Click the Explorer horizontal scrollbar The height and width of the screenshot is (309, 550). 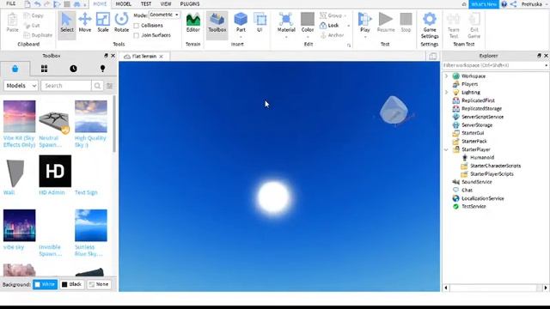pyautogui.click(x=496, y=288)
